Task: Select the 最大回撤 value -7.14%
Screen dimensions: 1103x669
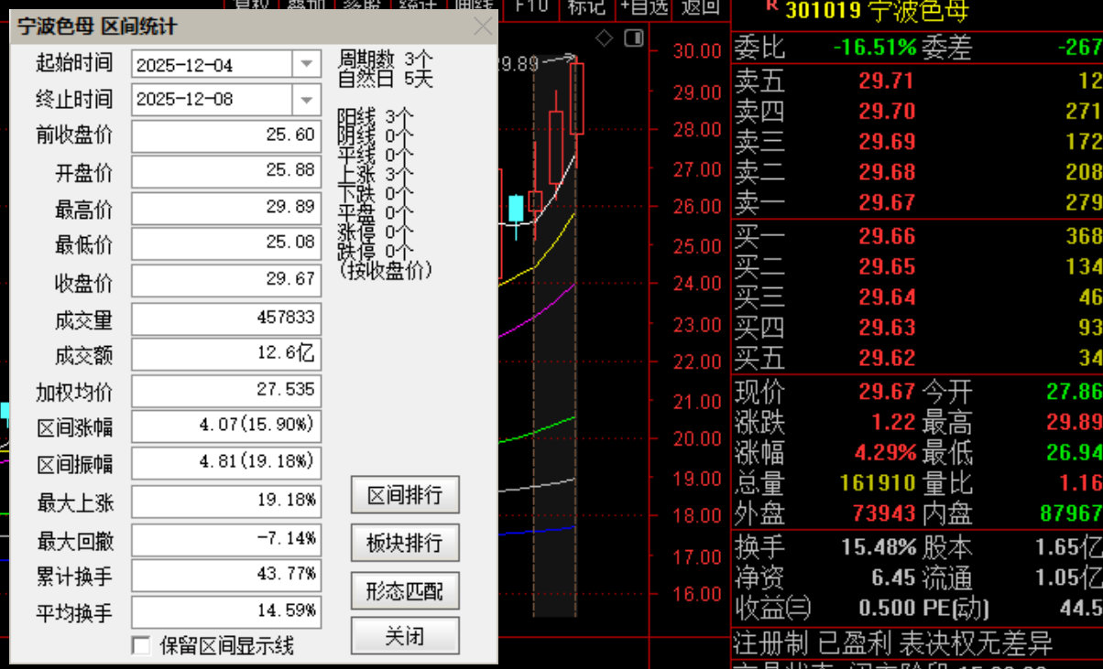Action: tap(226, 539)
